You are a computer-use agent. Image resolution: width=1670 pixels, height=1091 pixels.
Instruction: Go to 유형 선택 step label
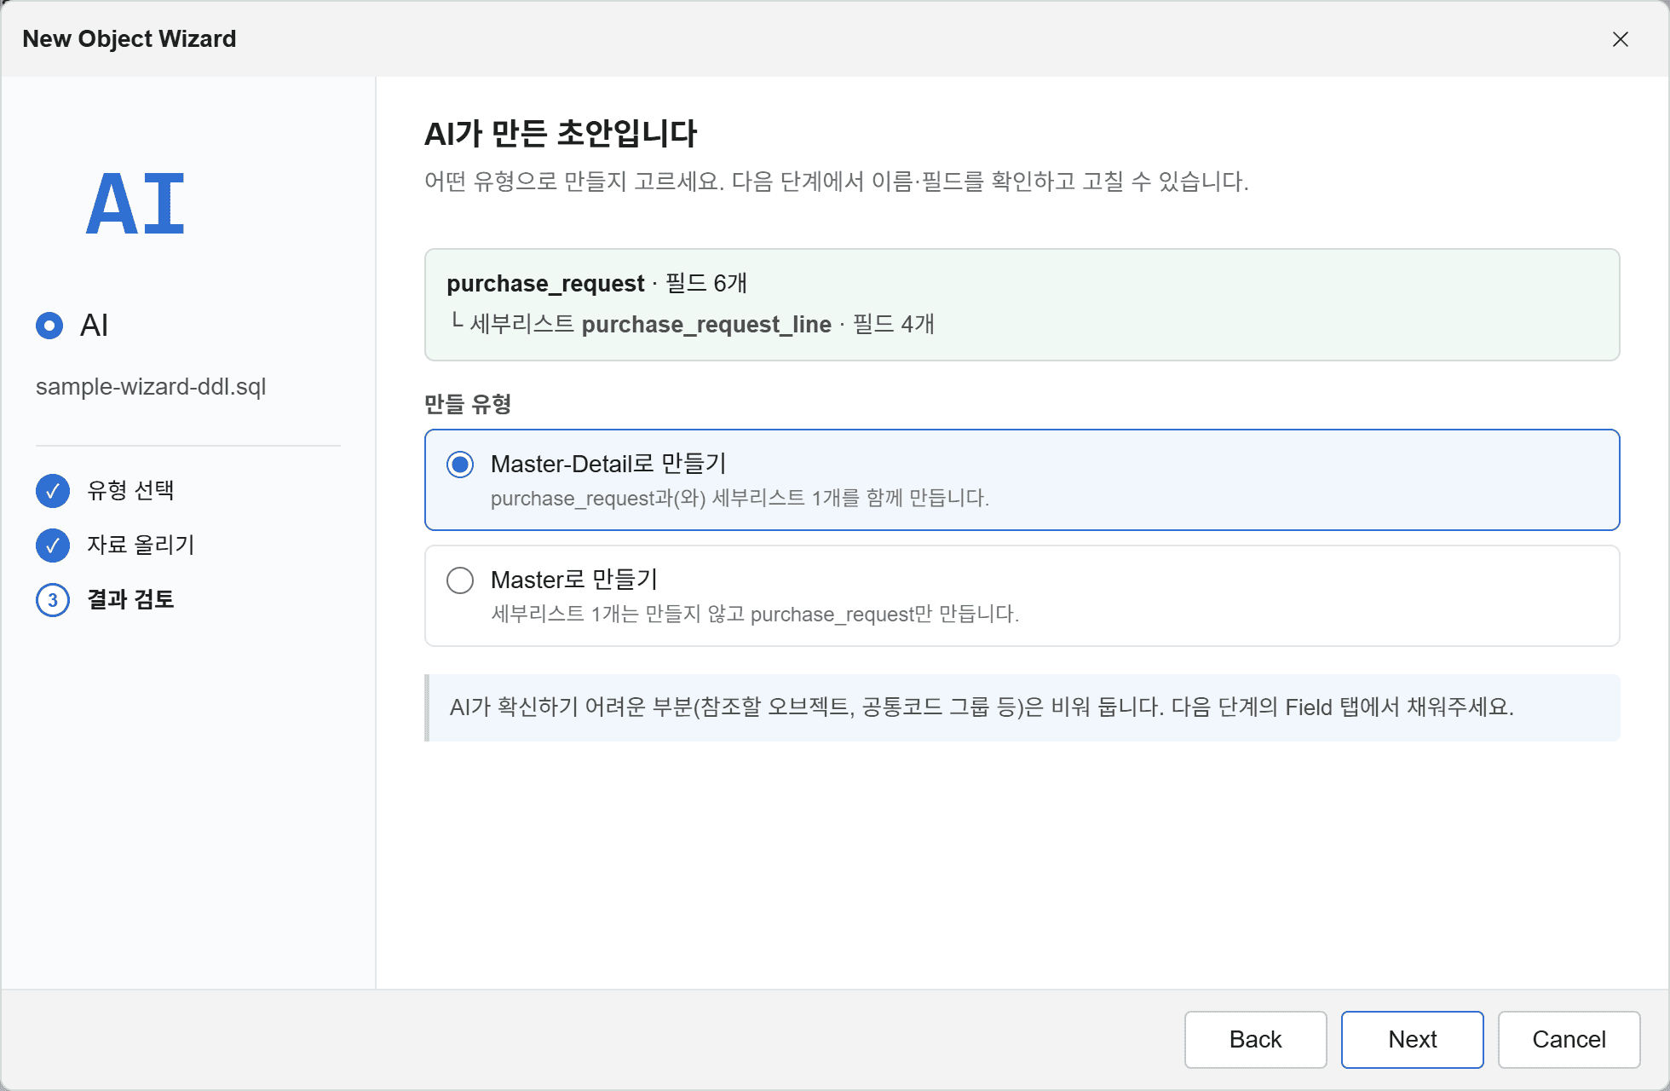(130, 490)
